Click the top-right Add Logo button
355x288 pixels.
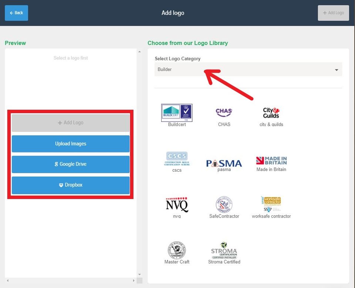[x=333, y=13]
